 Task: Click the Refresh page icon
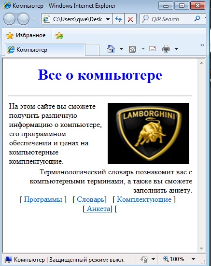click(x=118, y=19)
